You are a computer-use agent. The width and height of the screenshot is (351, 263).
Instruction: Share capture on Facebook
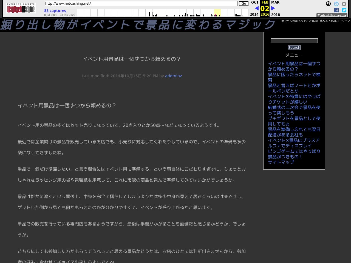click(x=336, y=10)
